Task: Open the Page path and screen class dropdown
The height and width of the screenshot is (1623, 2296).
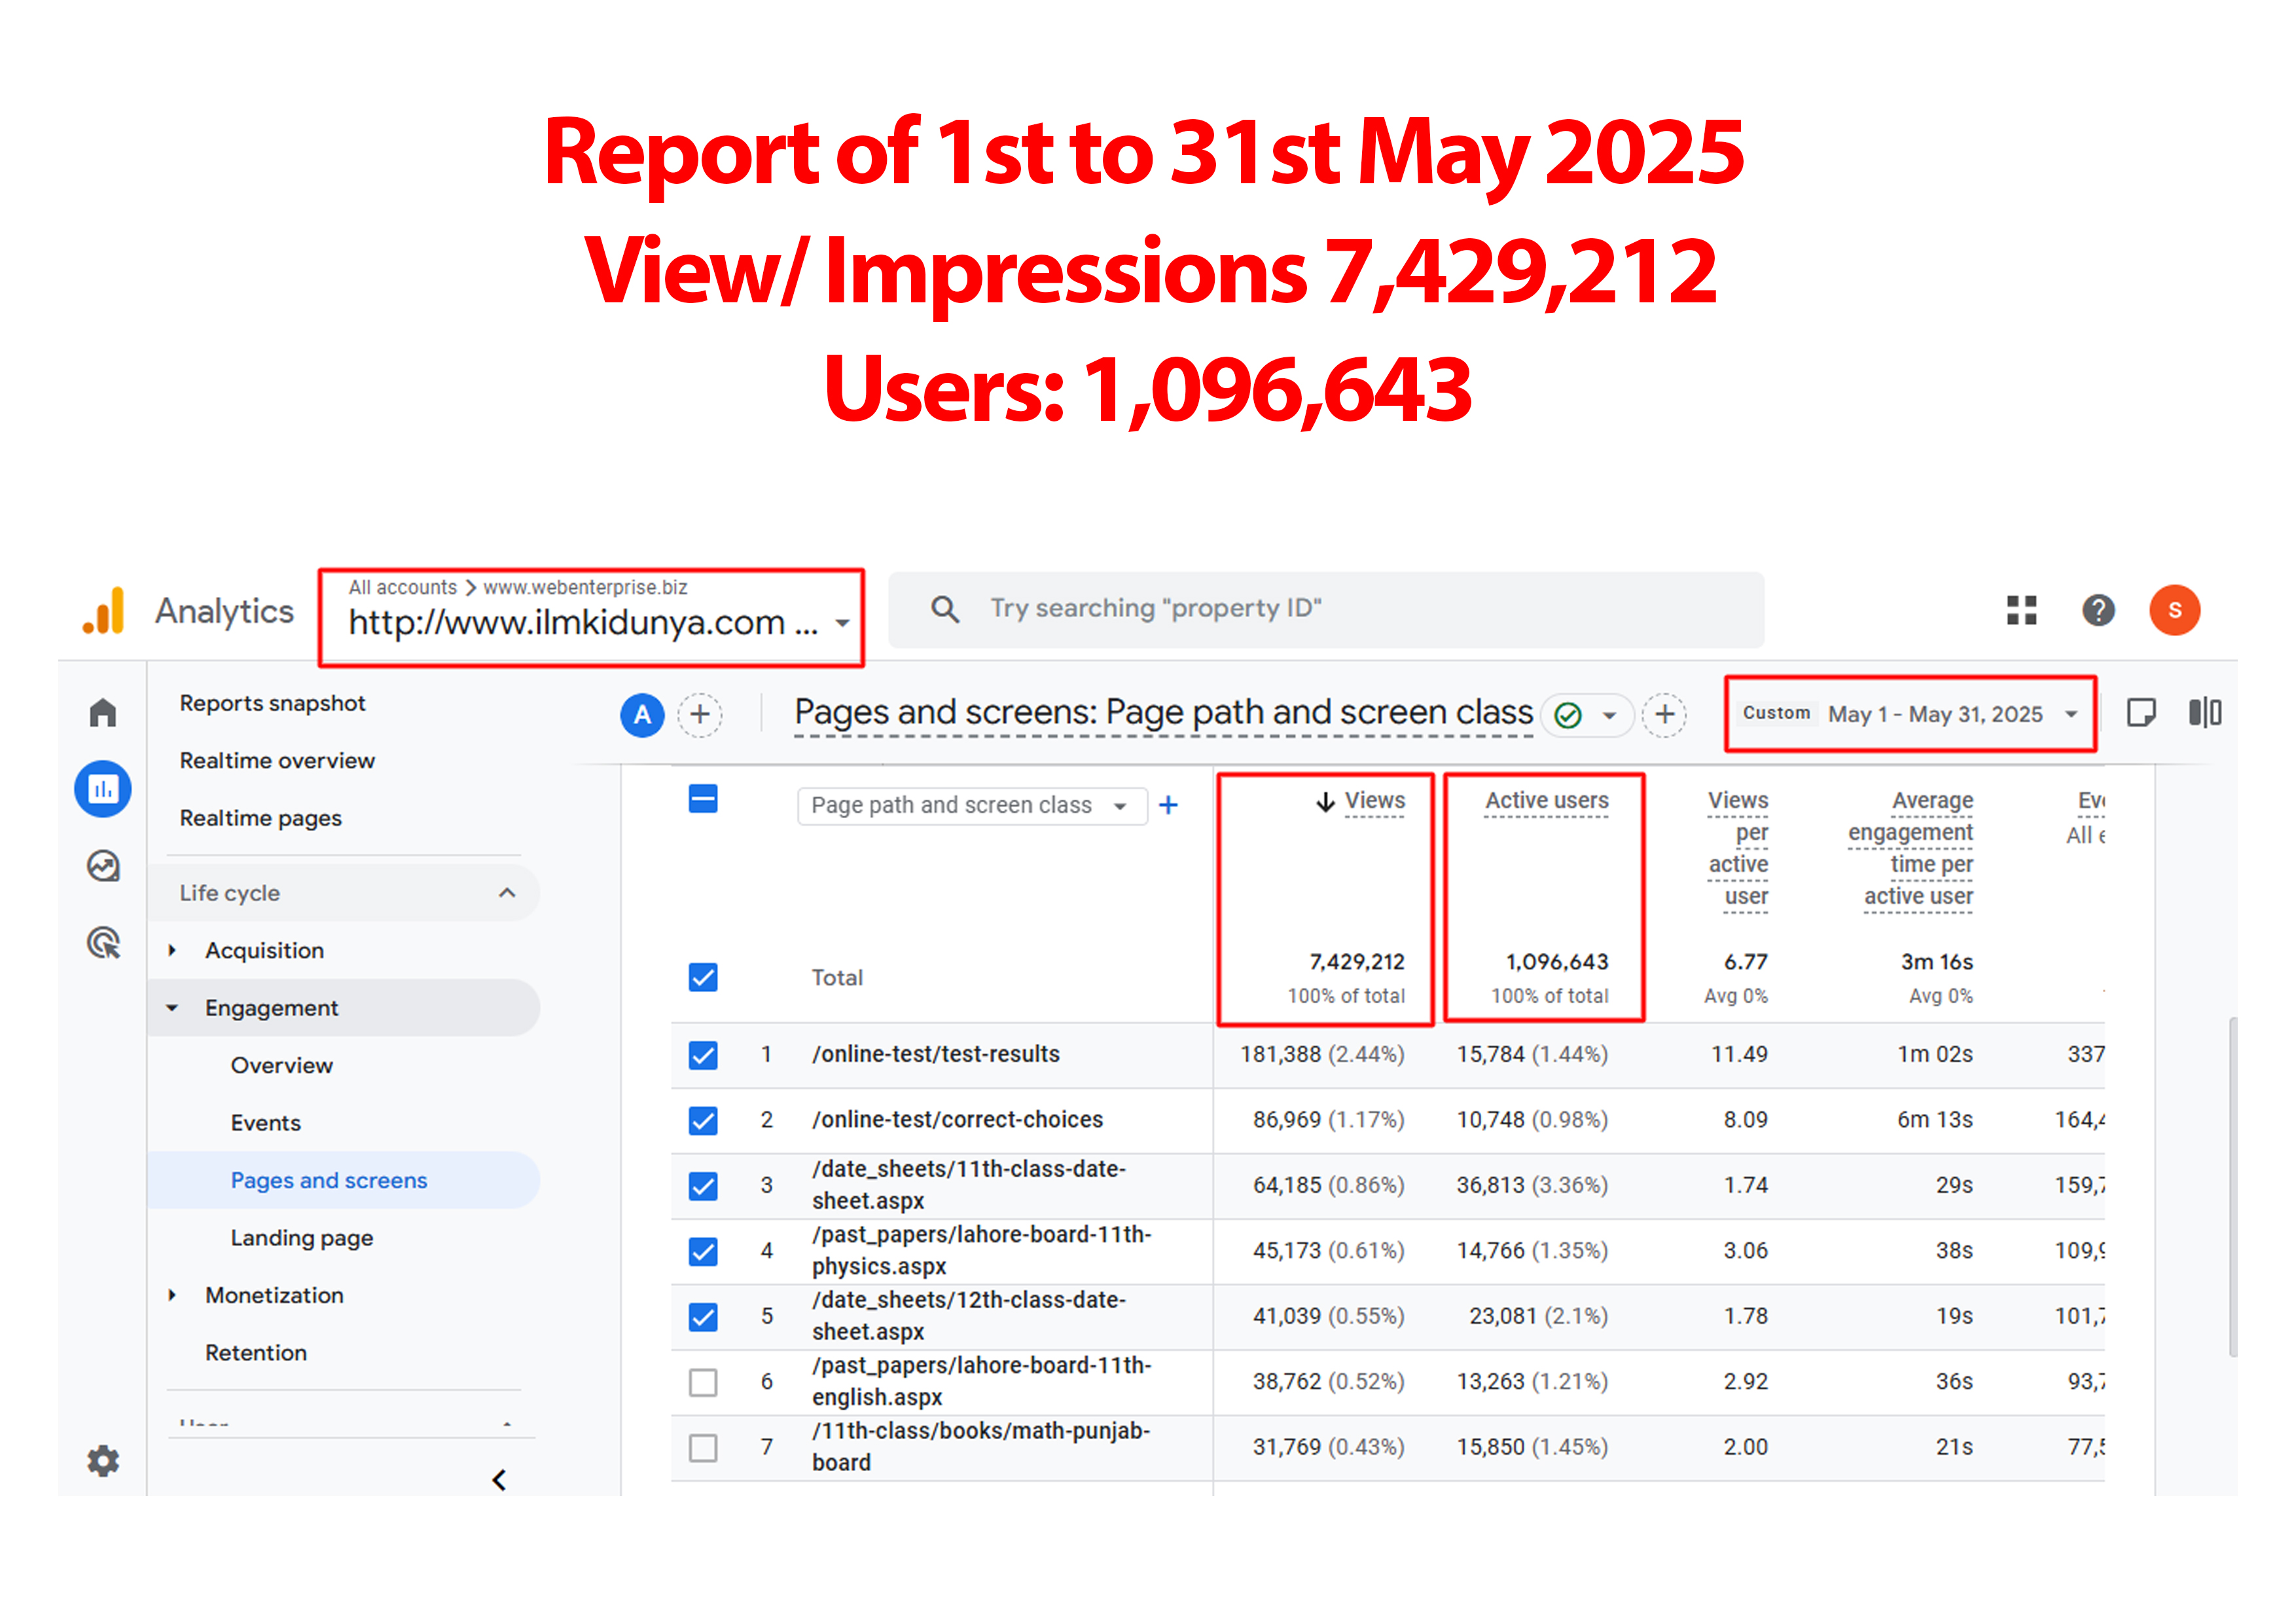Action: pos(971,805)
